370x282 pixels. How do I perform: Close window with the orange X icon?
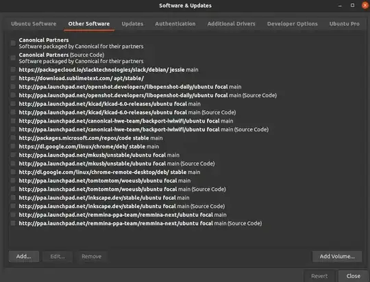coord(365,5)
